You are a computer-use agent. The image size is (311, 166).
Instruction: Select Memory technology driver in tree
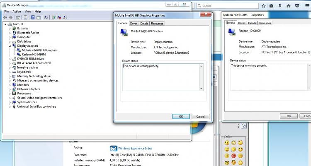34,76
